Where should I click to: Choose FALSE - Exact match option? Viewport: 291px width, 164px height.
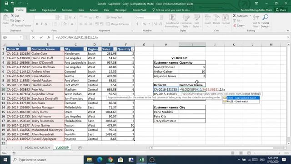coord(241,101)
